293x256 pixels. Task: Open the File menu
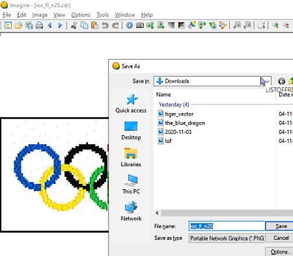coord(7,15)
